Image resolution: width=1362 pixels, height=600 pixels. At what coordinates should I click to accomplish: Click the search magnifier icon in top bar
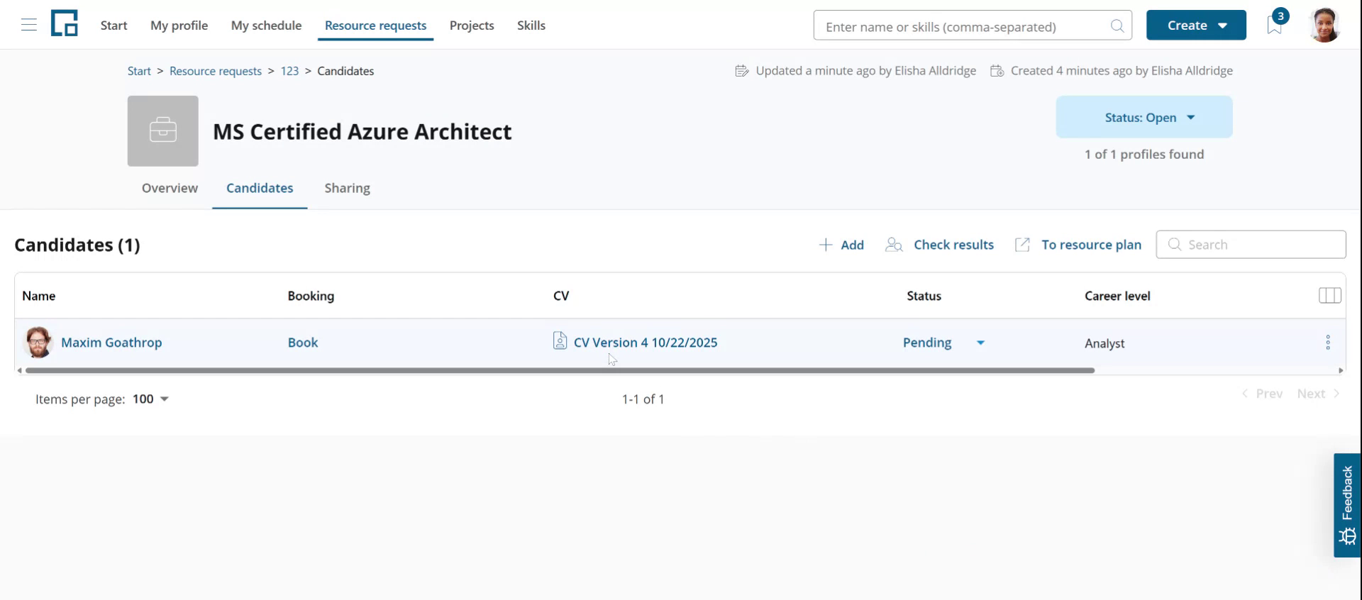(1117, 26)
